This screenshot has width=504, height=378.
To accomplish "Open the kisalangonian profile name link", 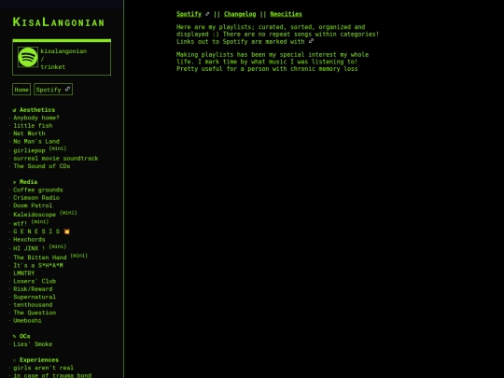I will pos(63,51).
